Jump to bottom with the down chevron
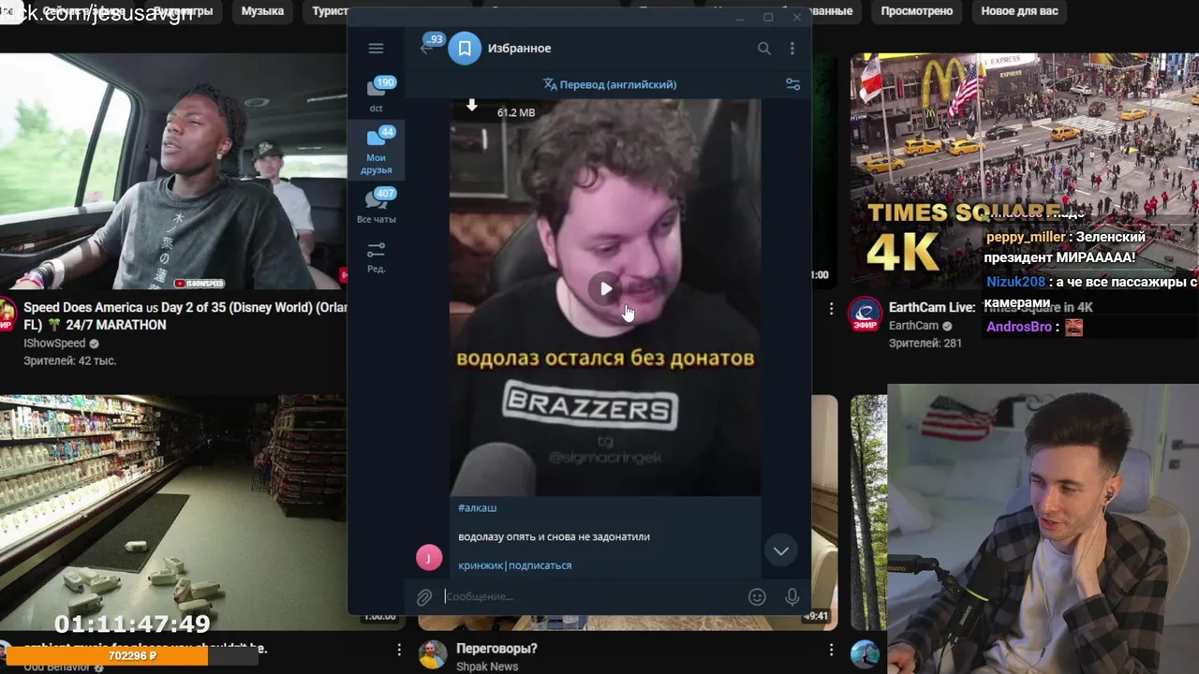Image resolution: width=1199 pixels, height=674 pixels. click(x=781, y=550)
